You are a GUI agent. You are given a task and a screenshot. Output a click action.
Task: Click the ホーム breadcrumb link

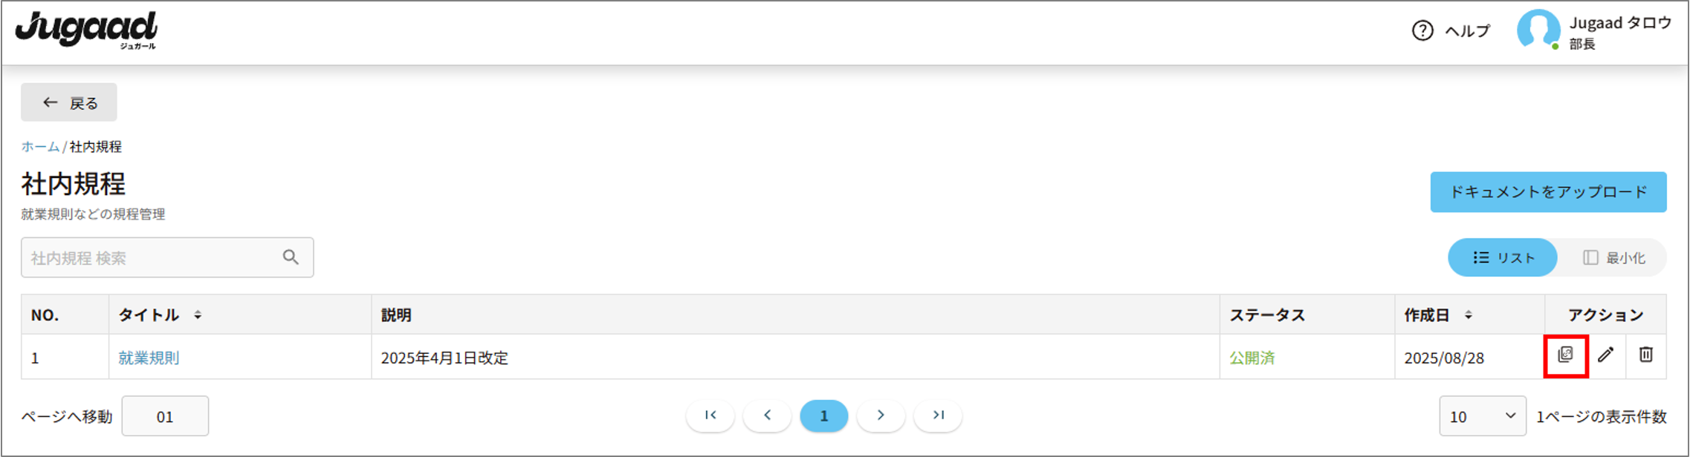click(40, 147)
